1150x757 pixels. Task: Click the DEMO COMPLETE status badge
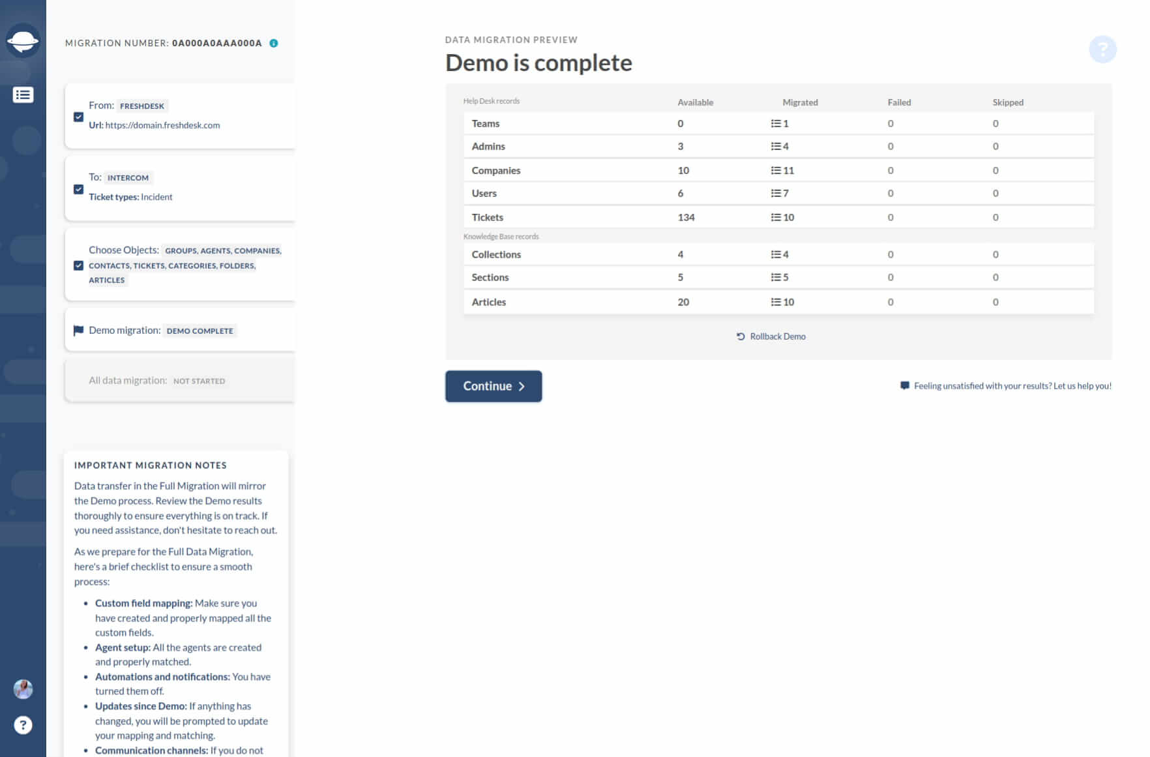click(199, 331)
